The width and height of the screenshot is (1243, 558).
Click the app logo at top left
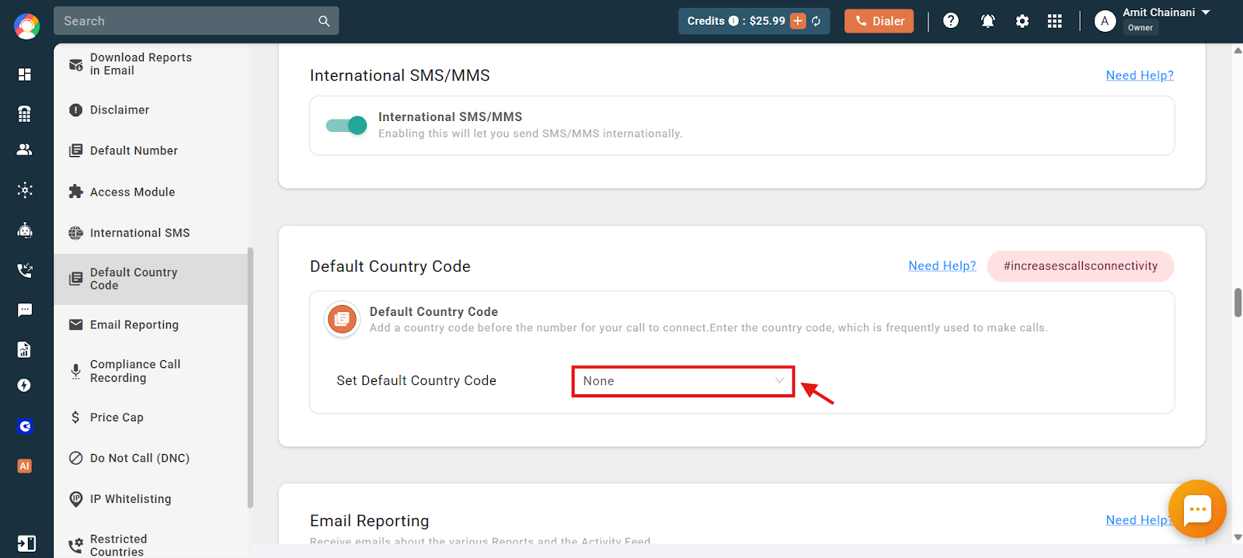coord(26,26)
